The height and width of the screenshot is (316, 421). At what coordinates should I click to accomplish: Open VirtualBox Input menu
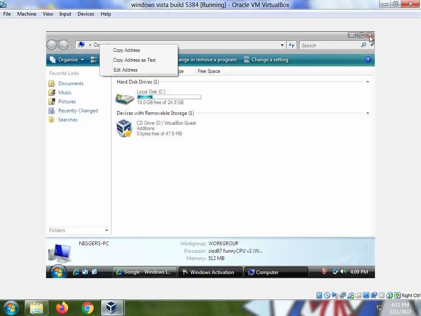pyautogui.click(x=65, y=14)
